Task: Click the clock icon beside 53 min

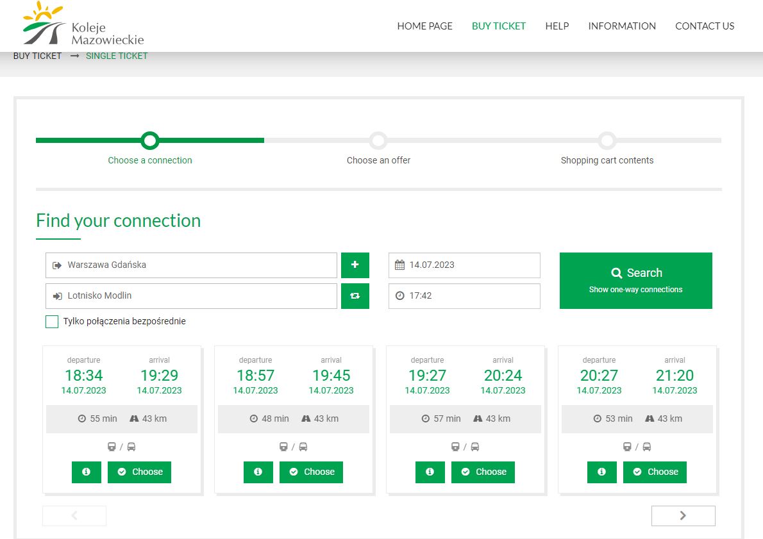Action: point(597,419)
